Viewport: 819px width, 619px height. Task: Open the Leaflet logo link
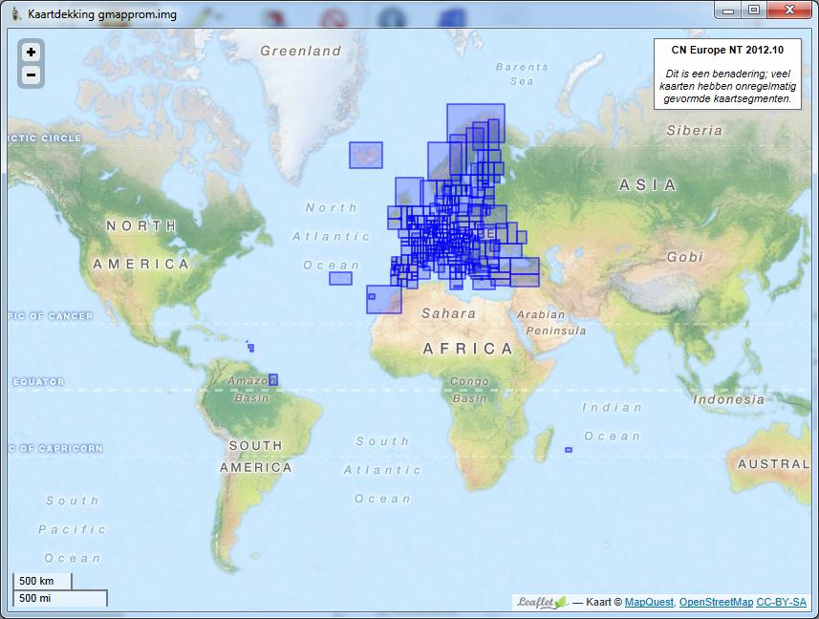[x=541, y=602]
